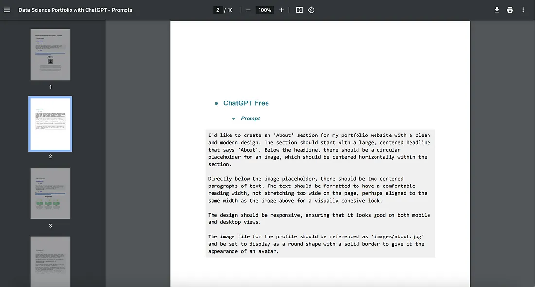The image size is (535, 287).
Task: Click the paragraph starting 'Directly below the image'
Action: (x=318, y=189)
